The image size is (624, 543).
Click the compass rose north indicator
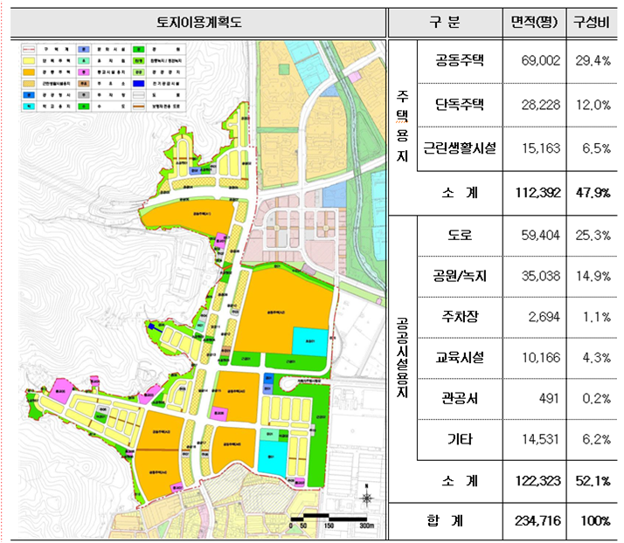[x=366, y=497]
